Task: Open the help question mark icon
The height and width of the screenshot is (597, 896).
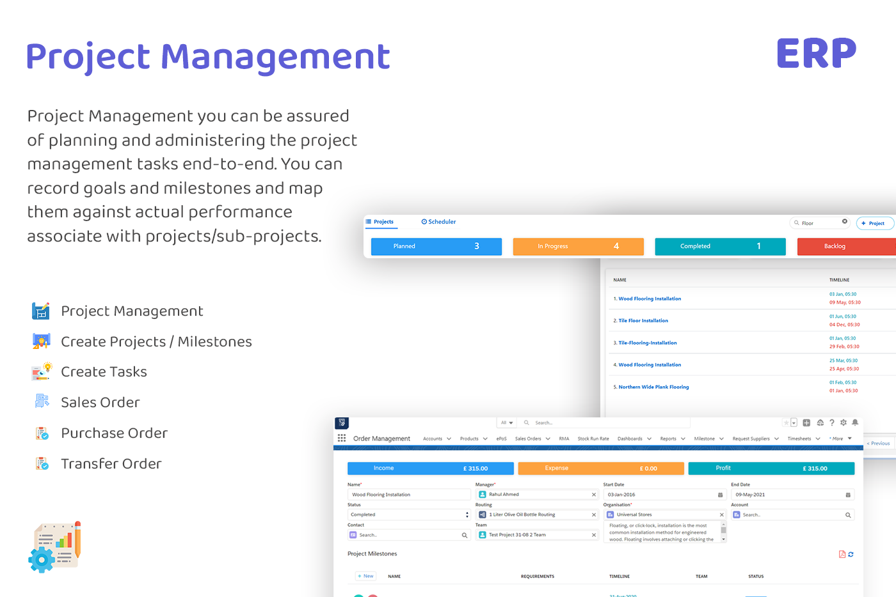Action: pos(832,423)
